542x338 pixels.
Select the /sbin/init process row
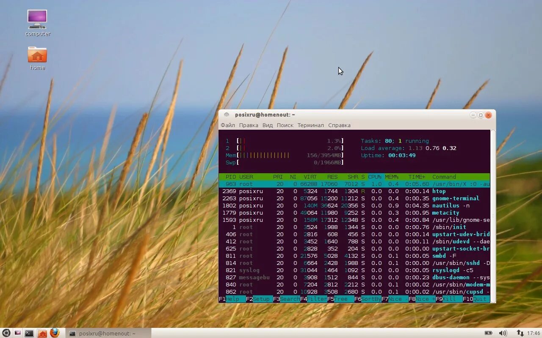click(x=354, y=227)
